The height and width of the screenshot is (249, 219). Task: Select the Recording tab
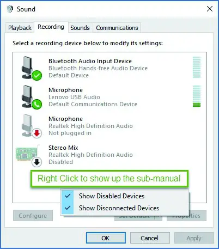point(51,27)
